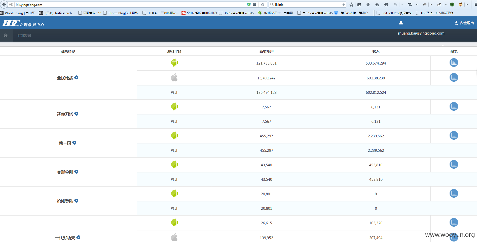
Task: Open WooYun.org bookmark
Action: [x=19, y=13]
